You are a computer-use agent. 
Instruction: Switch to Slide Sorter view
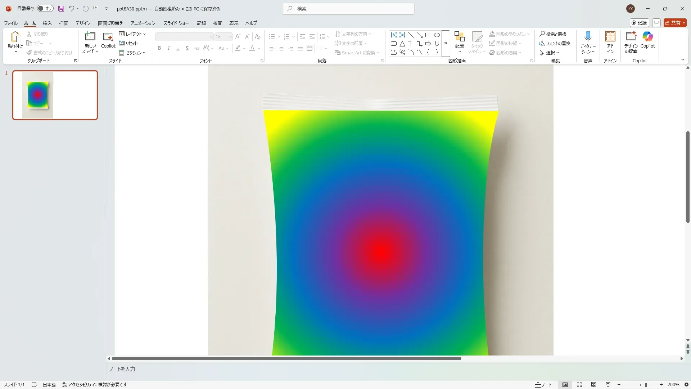click(579, 385)
